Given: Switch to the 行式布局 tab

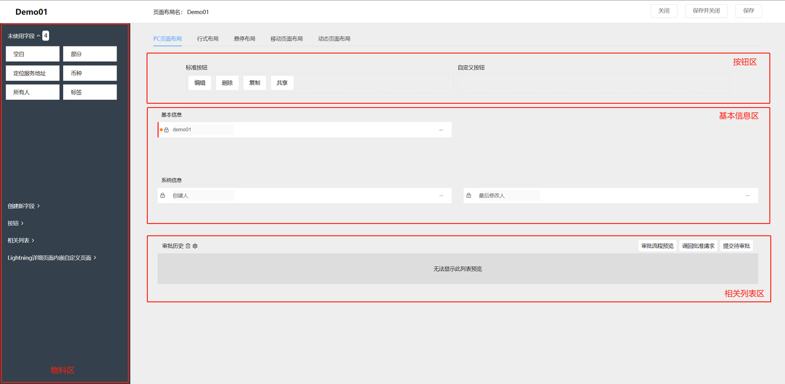Looking at the screenshot, I should coord(207,39).
